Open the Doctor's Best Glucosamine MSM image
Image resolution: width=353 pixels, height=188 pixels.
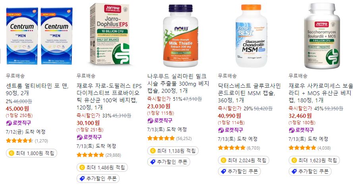click(x=251, y=36)
